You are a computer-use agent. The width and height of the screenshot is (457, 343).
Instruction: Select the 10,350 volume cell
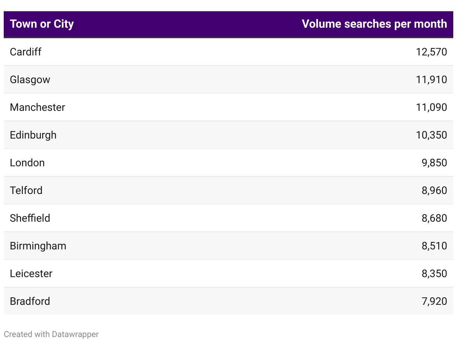(431, 135)
